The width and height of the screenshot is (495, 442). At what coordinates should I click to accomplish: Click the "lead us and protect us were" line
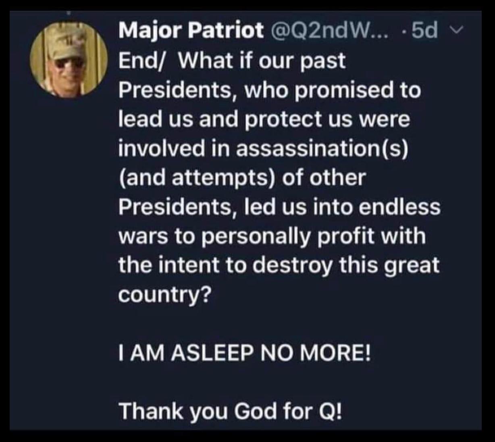click(x=264, y=120)
